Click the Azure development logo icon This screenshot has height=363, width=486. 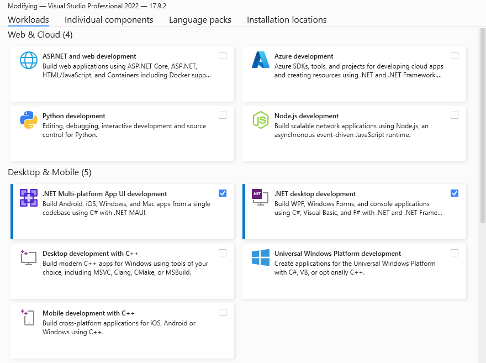pos(260,60)
